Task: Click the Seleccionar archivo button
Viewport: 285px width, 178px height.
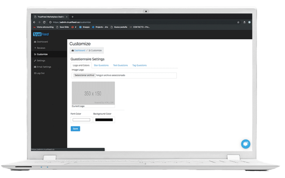Action: pyautogui.click(x=84, y=75)
